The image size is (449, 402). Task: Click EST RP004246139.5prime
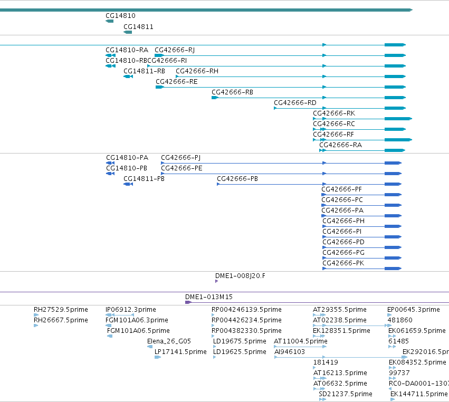(x=246, y=310)
